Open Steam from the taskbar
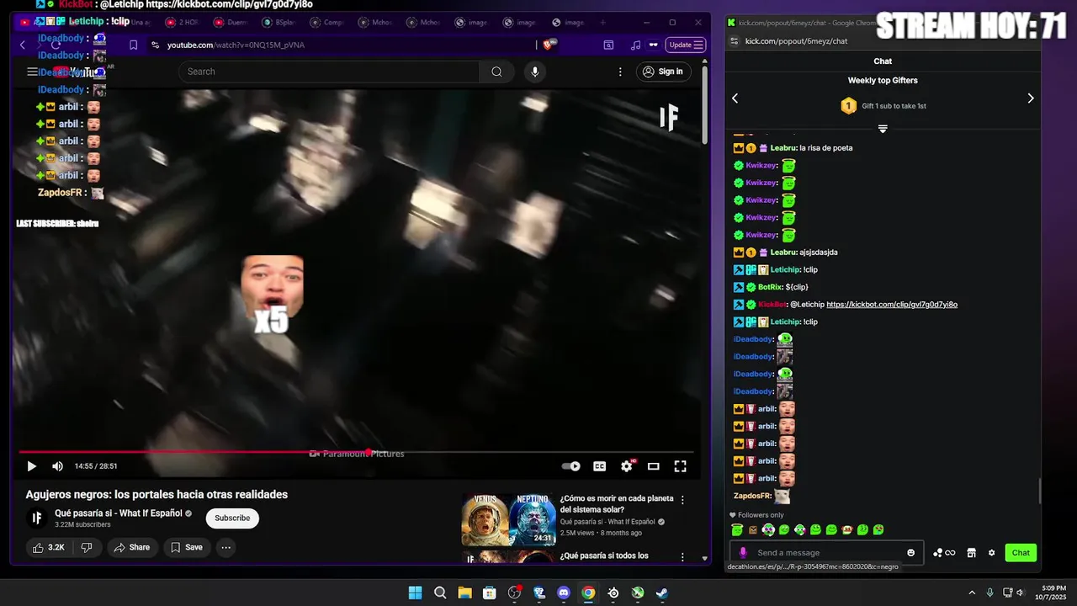The height and width of the screenshot is (606, 1077). tap(662, 593)
